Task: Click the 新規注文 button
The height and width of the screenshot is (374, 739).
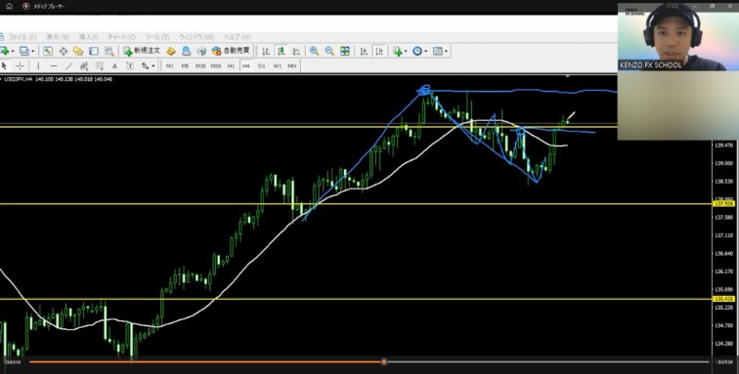Action: pos(142,51)
